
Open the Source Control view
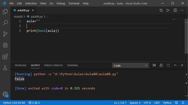pyautogui.click(x=5, y=34)
